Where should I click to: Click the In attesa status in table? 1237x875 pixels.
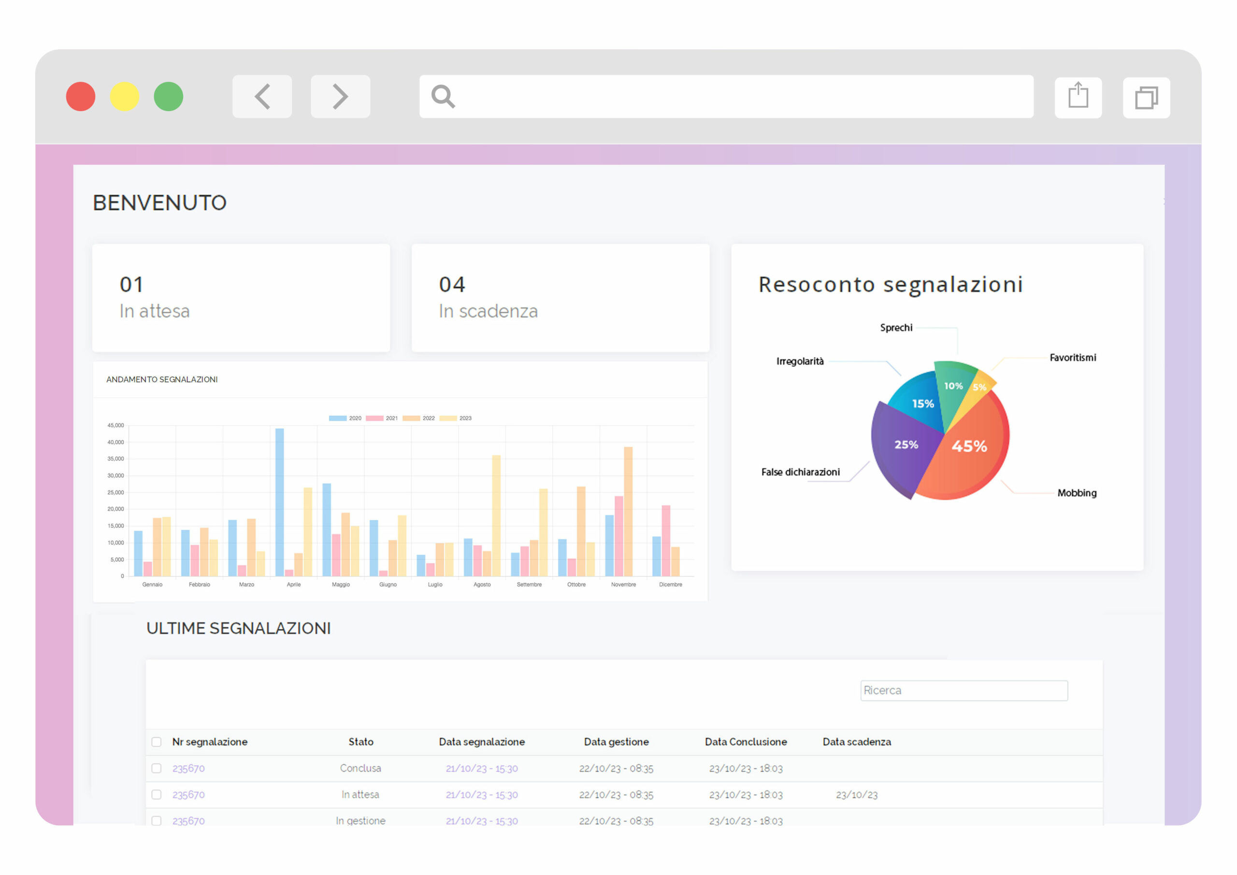(360, 795)
